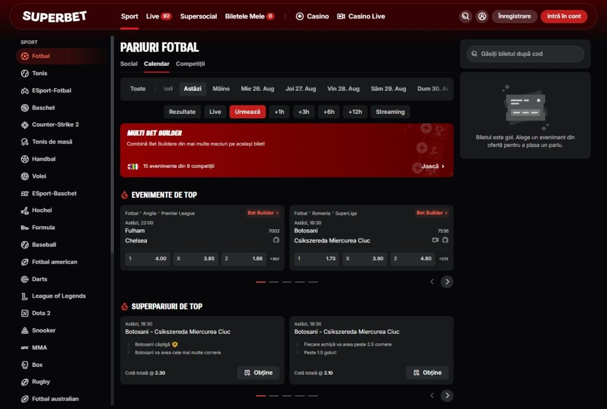Toggle the +12h time filter

(x=355, y=112)
